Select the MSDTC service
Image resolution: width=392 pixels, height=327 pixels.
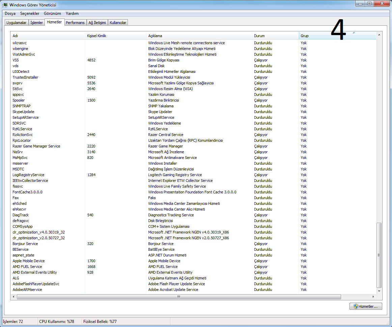click(18, 169)
